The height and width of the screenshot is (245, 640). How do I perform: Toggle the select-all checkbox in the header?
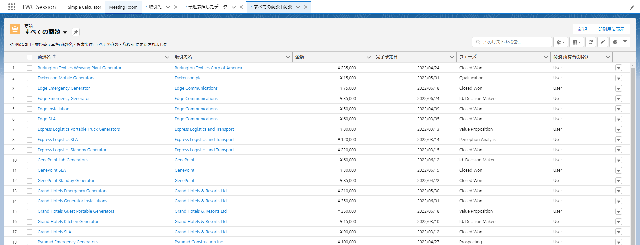point(30,57)
